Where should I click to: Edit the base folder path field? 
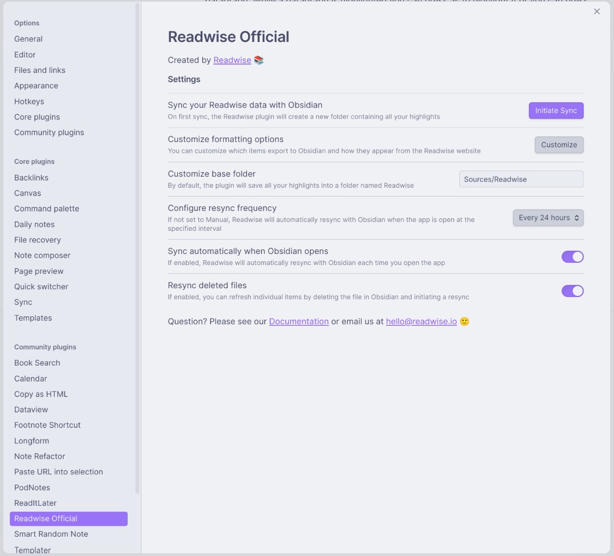(521, 179)
